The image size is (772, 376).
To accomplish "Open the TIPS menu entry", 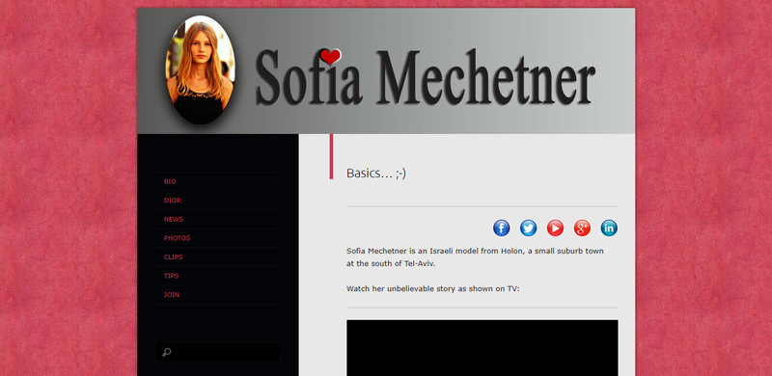I will coord(172,276).
